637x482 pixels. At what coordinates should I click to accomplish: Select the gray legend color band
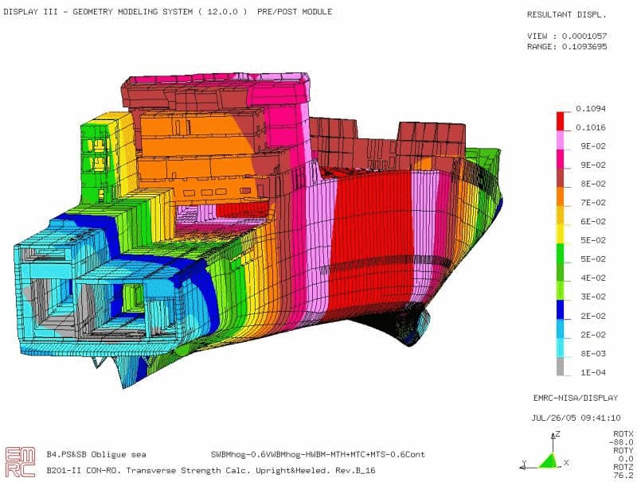[x=561, y=367]
